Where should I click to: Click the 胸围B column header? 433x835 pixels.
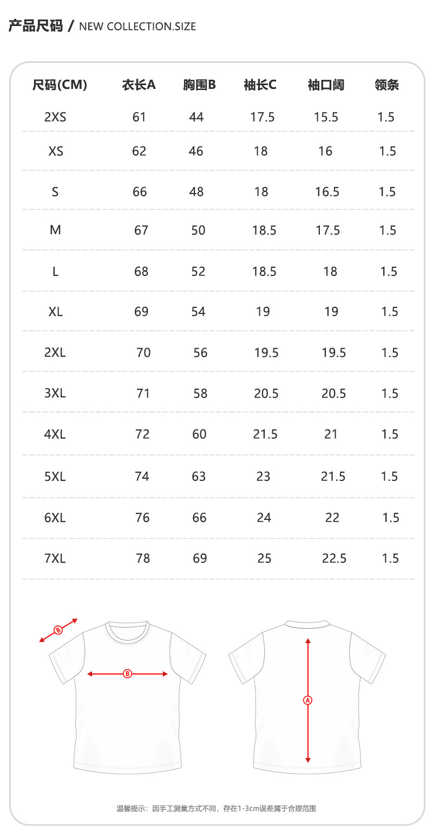(199, 85)
